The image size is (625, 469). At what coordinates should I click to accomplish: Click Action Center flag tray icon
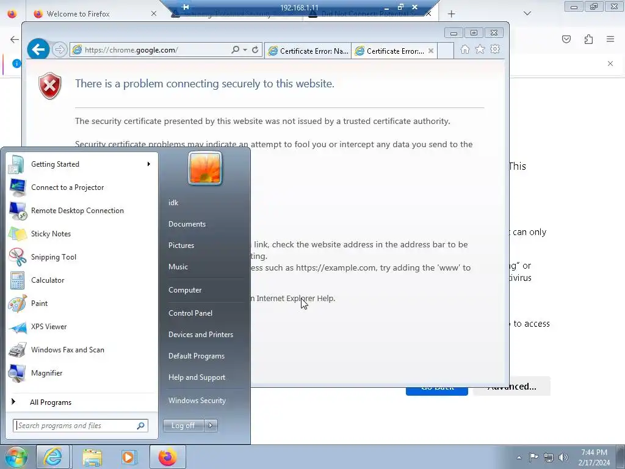click(x=533, y=457)
